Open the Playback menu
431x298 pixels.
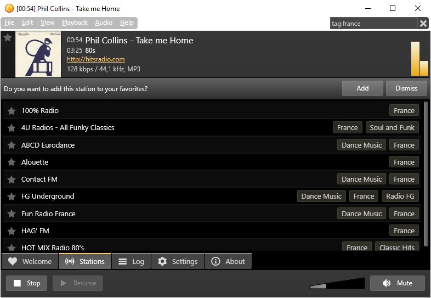[x=75, y=23]
